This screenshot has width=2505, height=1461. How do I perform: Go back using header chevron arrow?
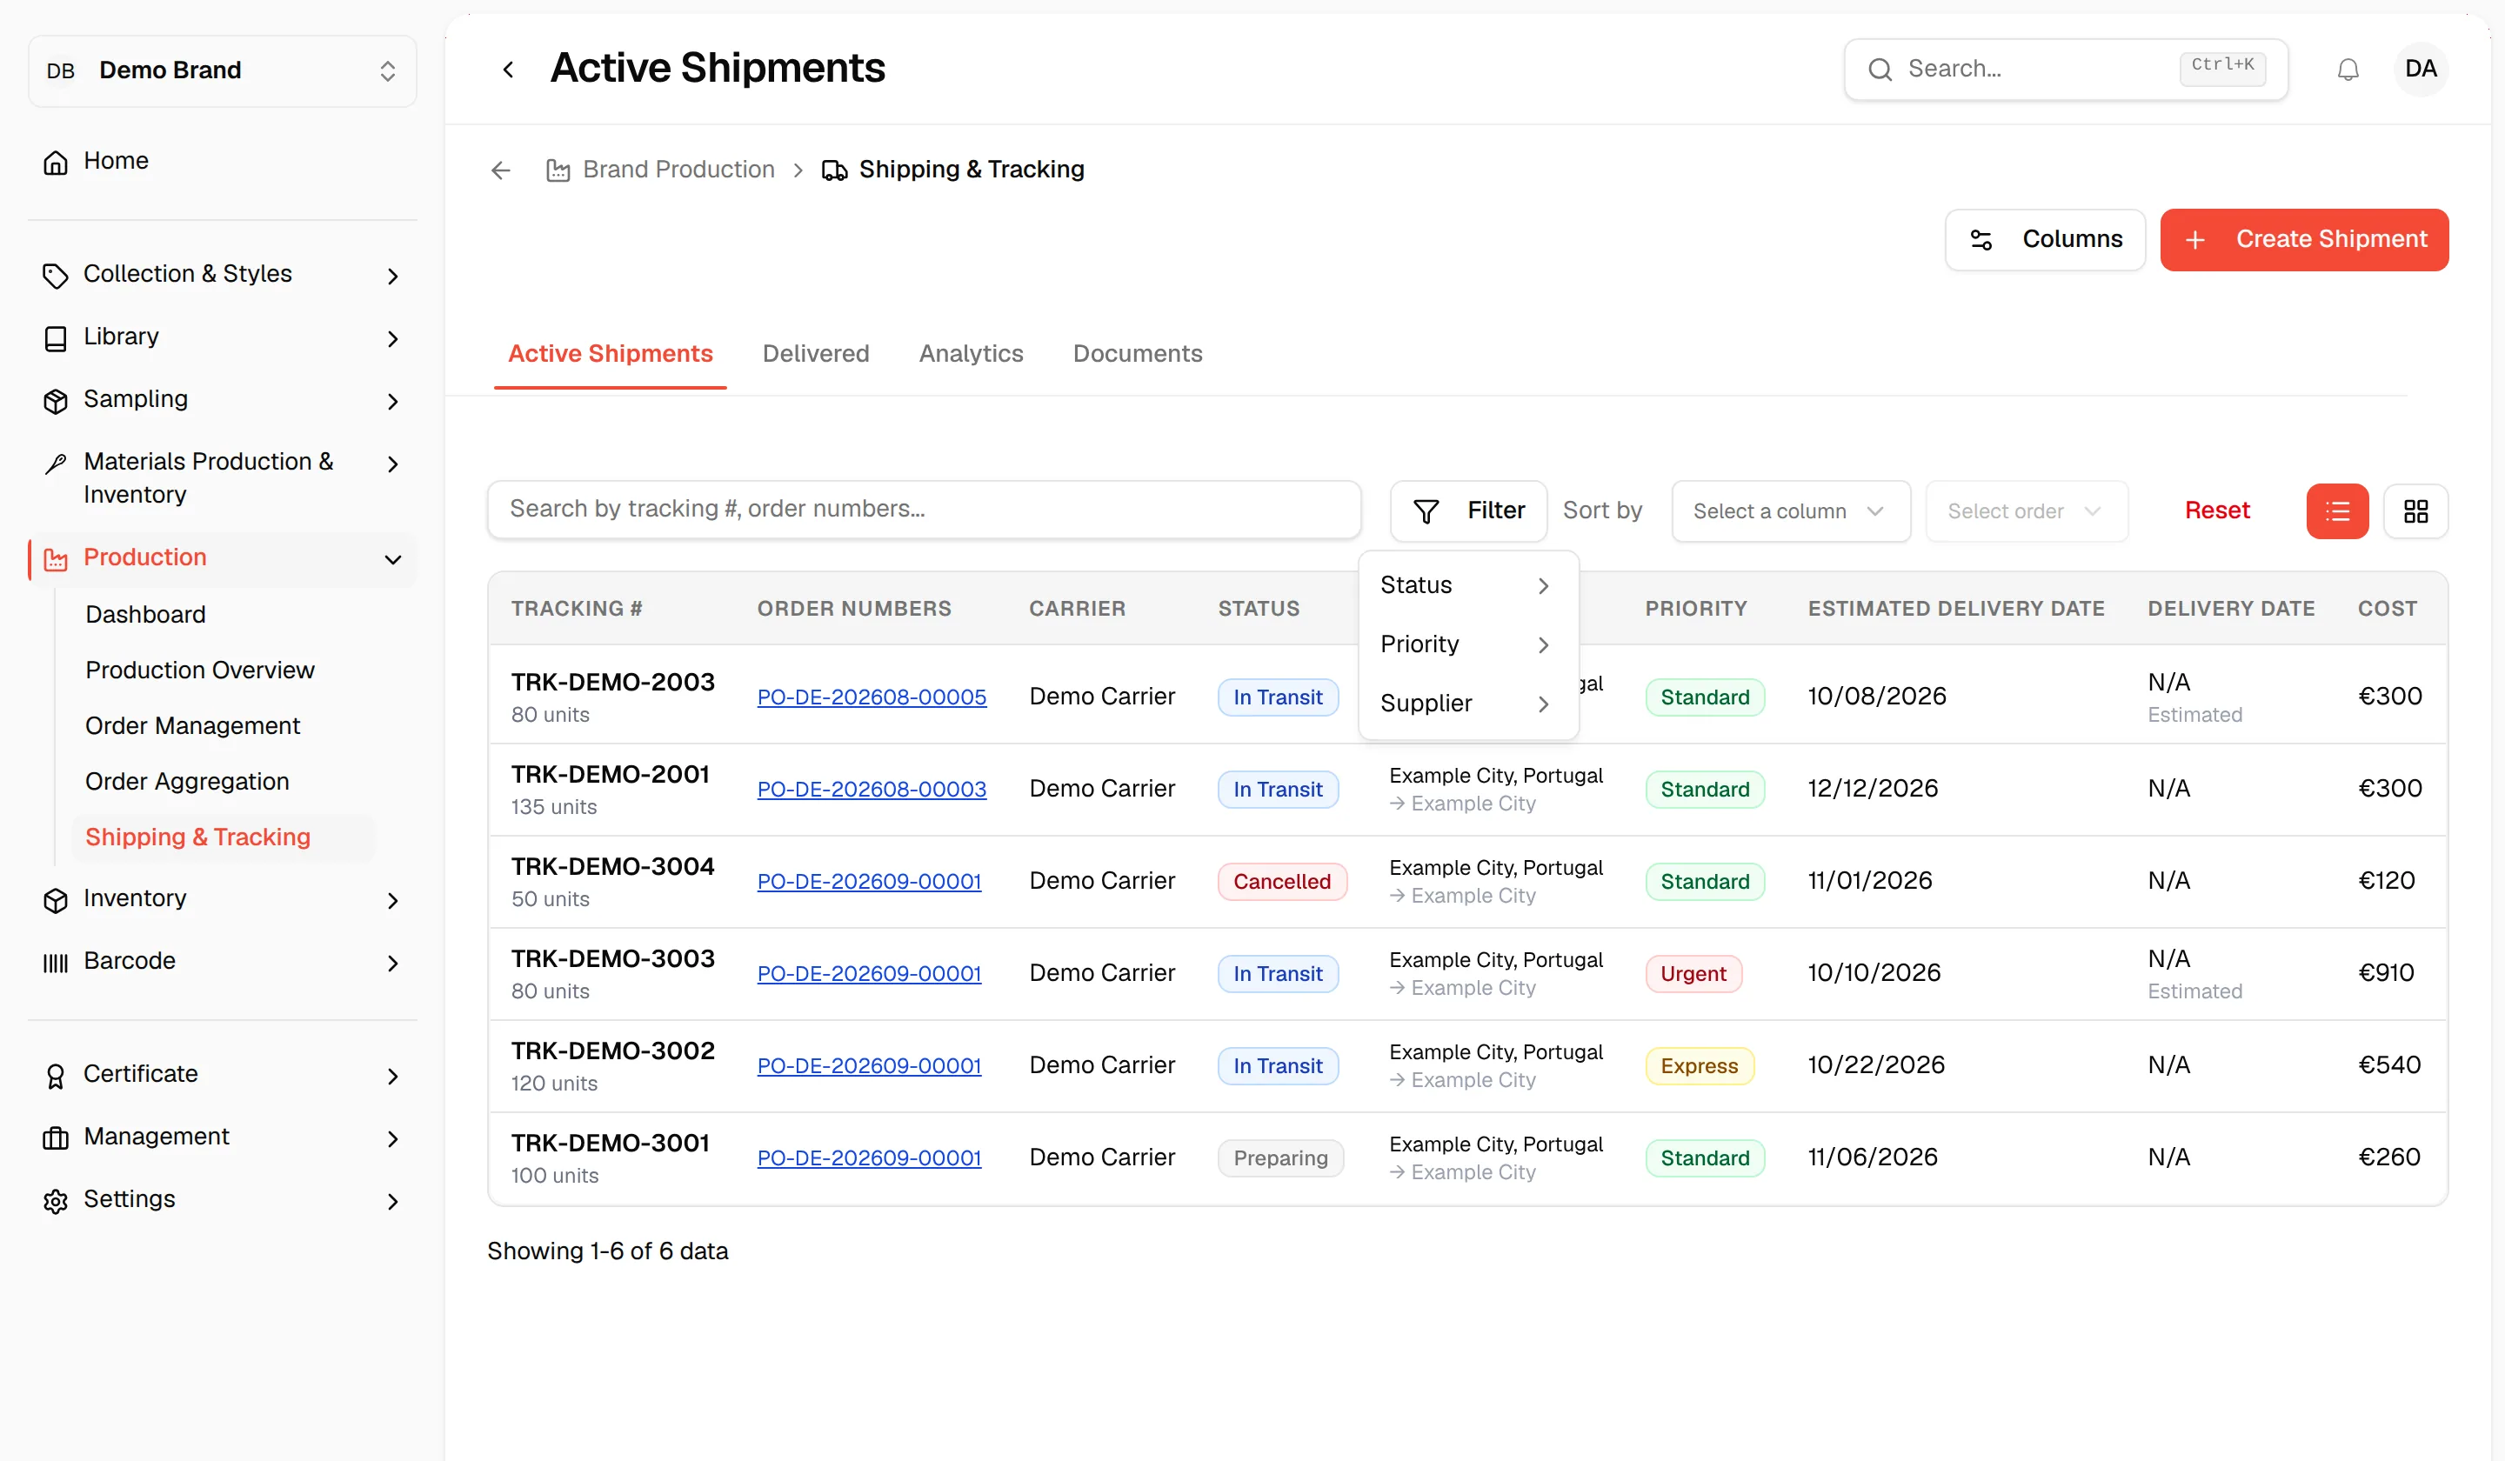tap(508, 70)
